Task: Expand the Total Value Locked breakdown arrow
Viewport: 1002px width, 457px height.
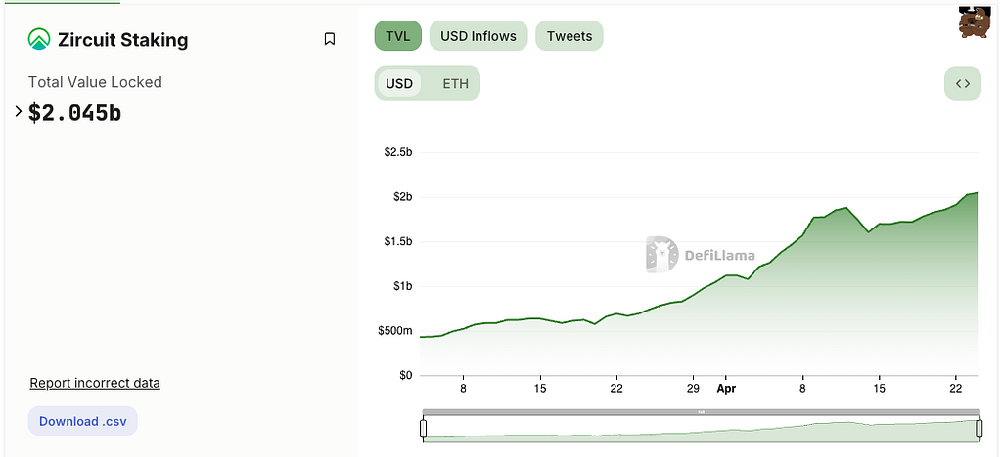Action: pos(19,112)
